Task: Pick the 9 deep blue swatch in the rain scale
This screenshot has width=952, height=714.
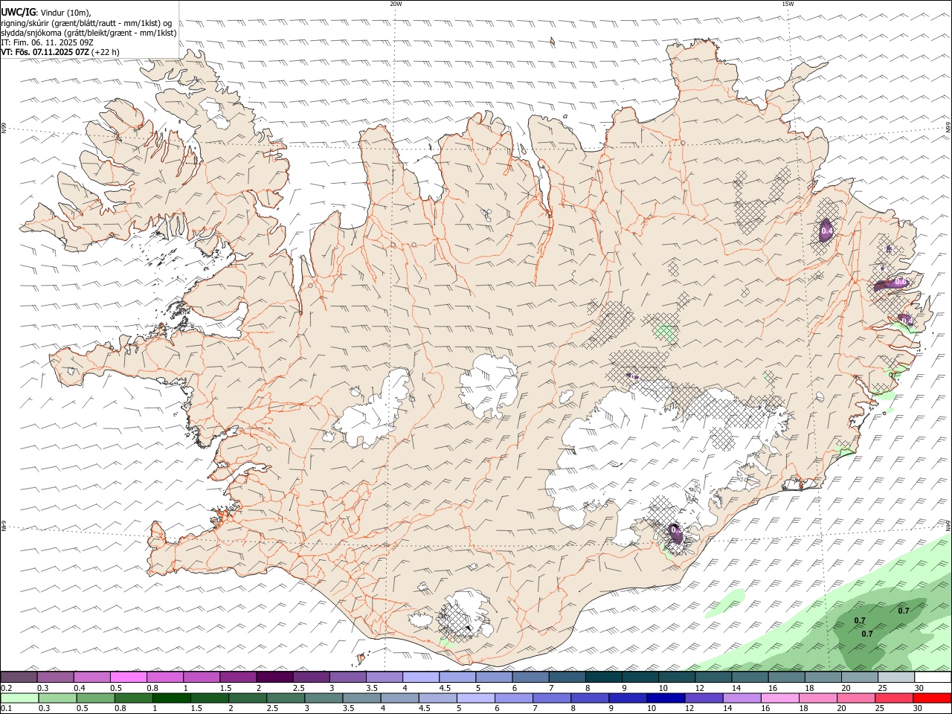Action: [628, 698]
